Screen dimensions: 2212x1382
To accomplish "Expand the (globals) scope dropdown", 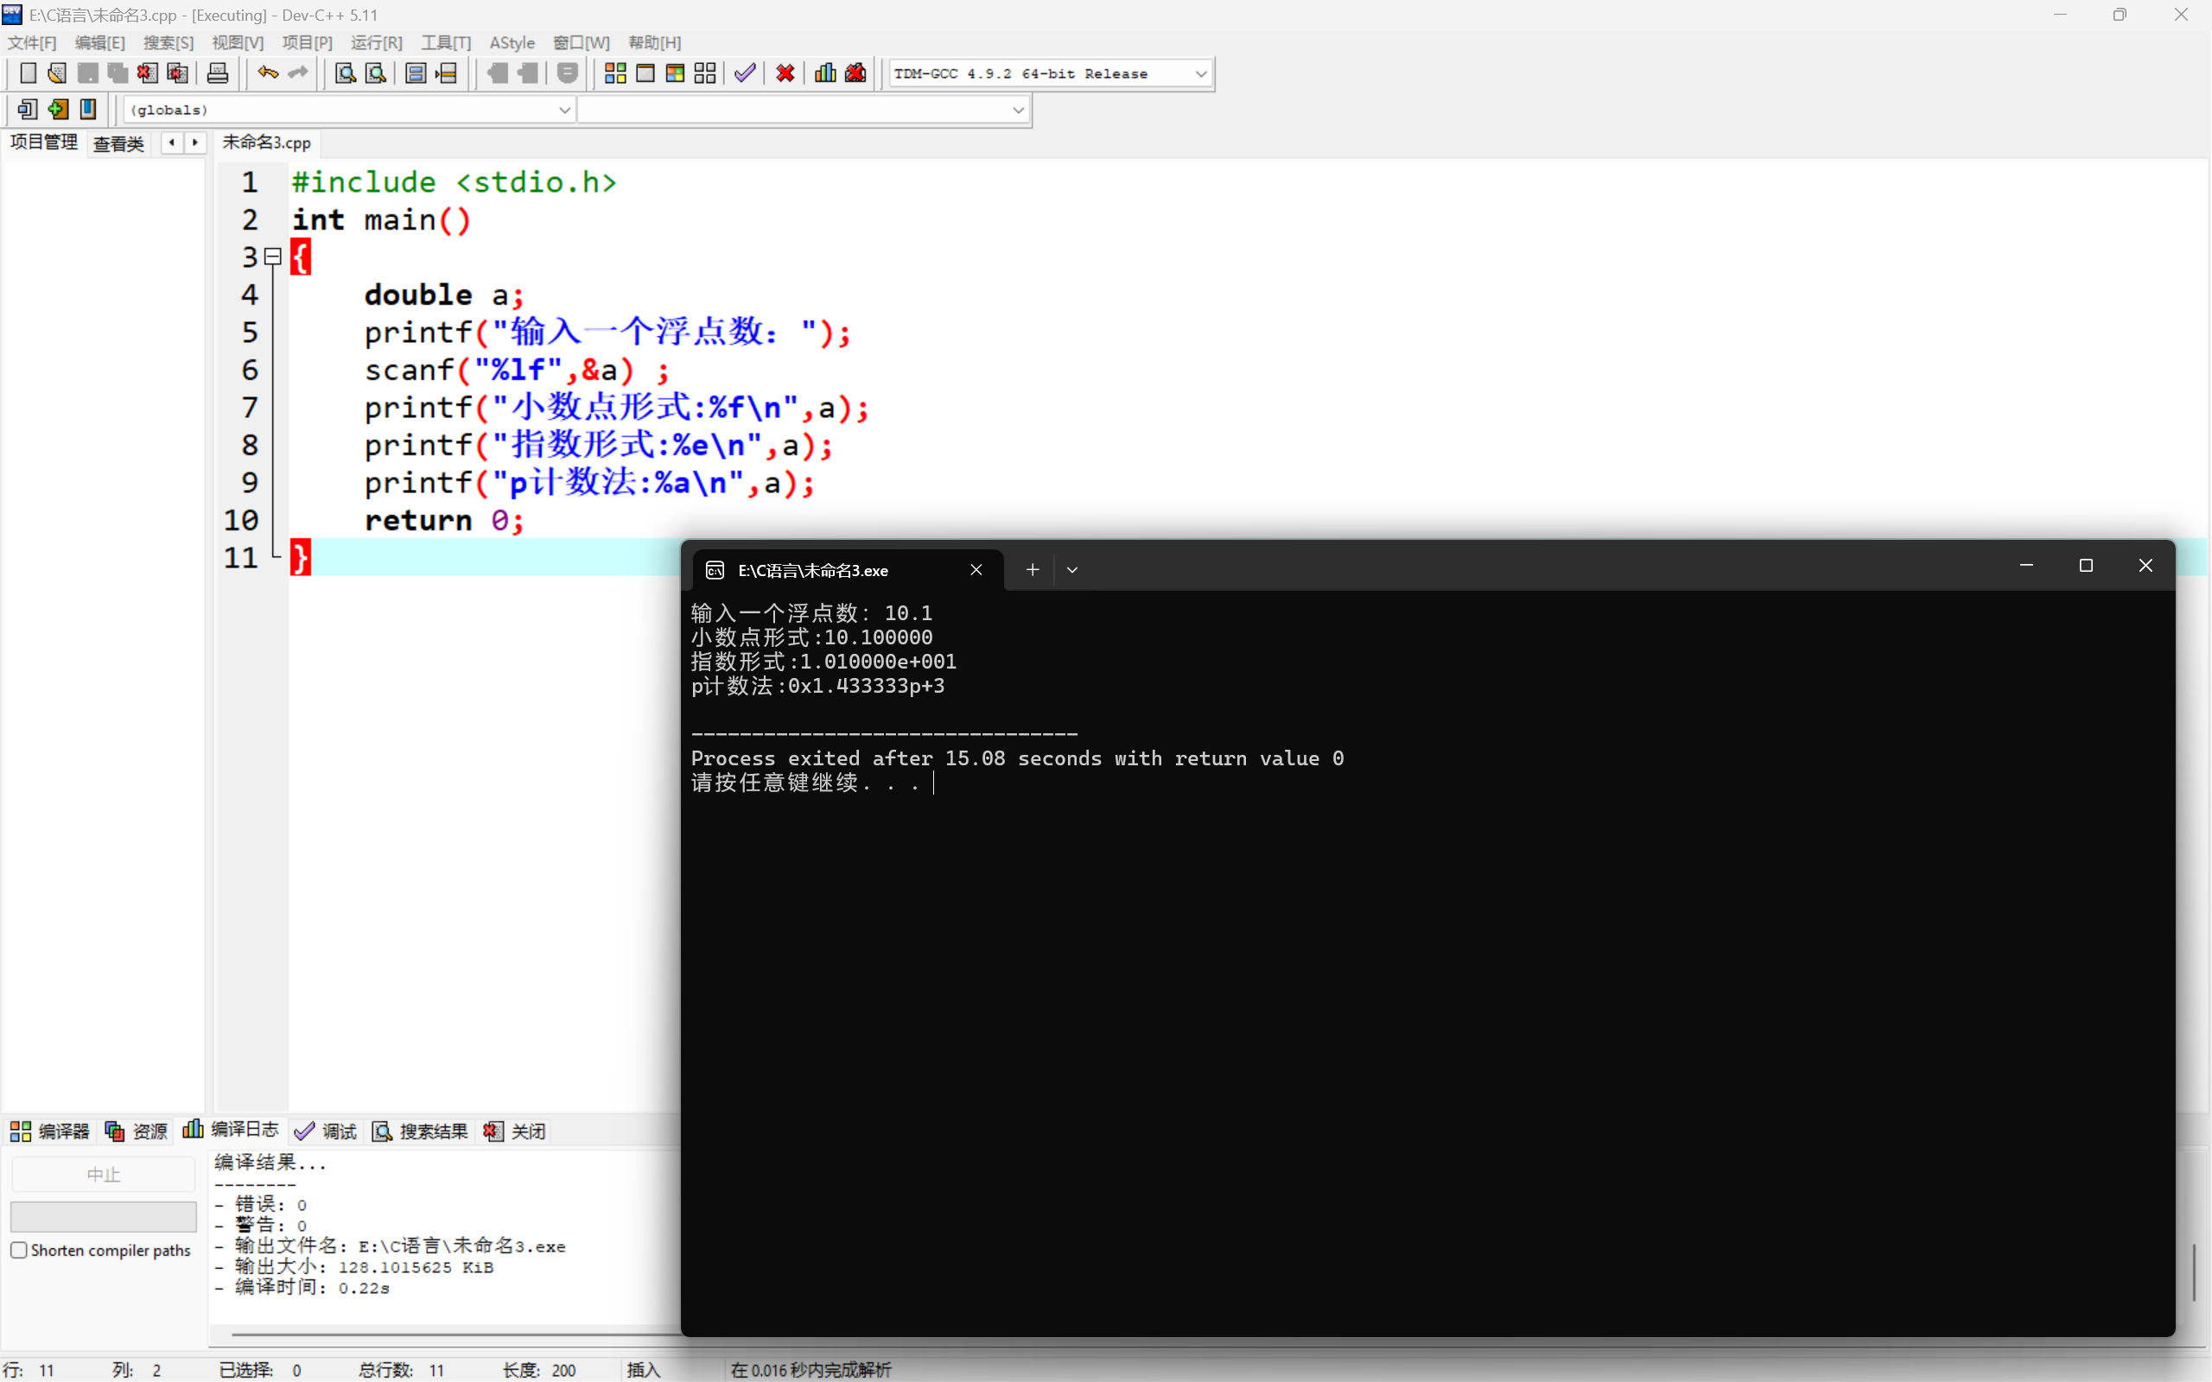I will pyautogui.click(x=564, y=110).
